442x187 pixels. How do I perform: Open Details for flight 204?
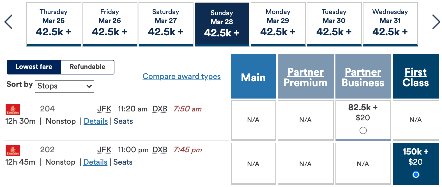[96, 121]
